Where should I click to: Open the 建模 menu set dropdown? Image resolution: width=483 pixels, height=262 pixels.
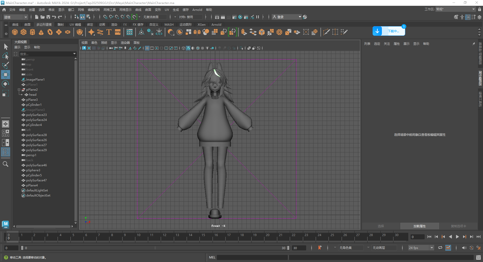point(16,17)
